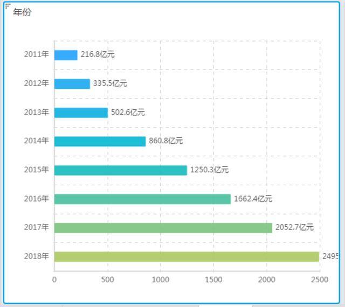Click the 2011年 bar
This screenshot has height=307, width=345.
pyautogui.click(x=66, y=55)
